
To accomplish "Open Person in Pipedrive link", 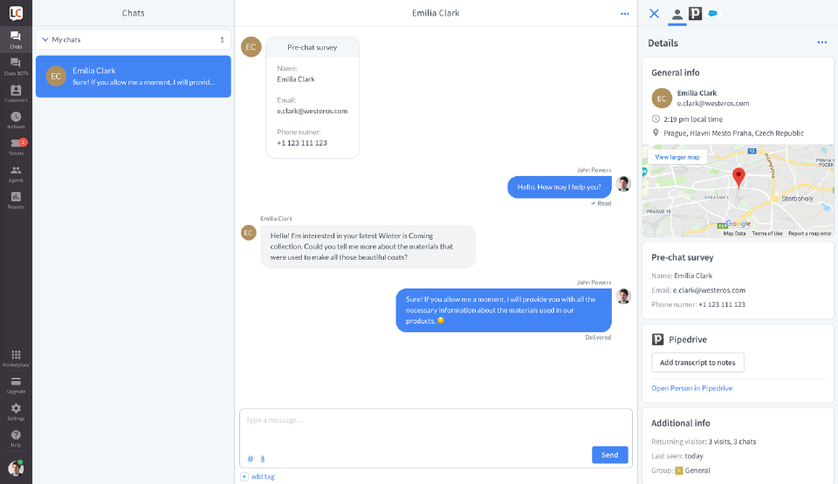I will tap(691, 388).
